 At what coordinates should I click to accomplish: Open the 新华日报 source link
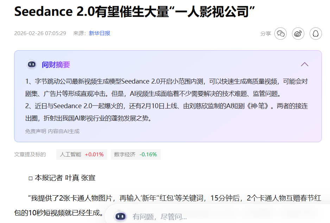pos(99,33)
